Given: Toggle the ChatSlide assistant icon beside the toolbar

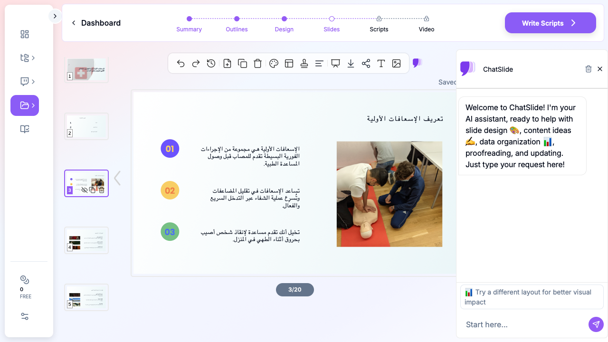Looking at the screenshot, I should pyautogui.click(x=417, y=63).
